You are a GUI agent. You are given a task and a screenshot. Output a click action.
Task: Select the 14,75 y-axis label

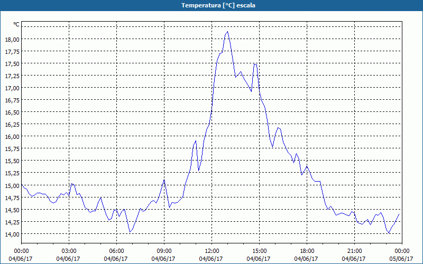pyautogui.click(x=12, y=197)
